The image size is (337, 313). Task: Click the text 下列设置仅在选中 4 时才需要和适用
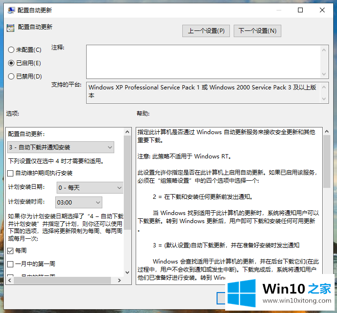pos(56,161)
